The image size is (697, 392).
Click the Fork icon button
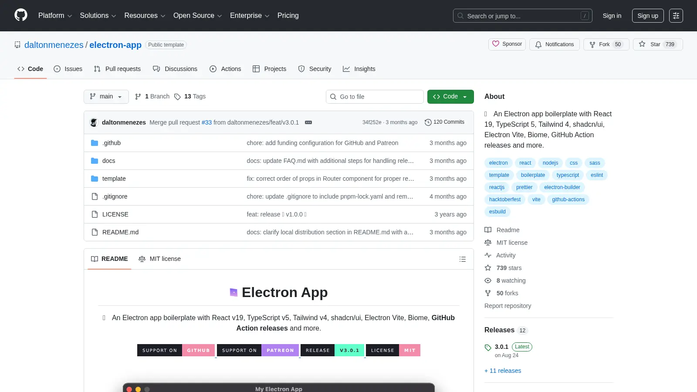(592, 44)
